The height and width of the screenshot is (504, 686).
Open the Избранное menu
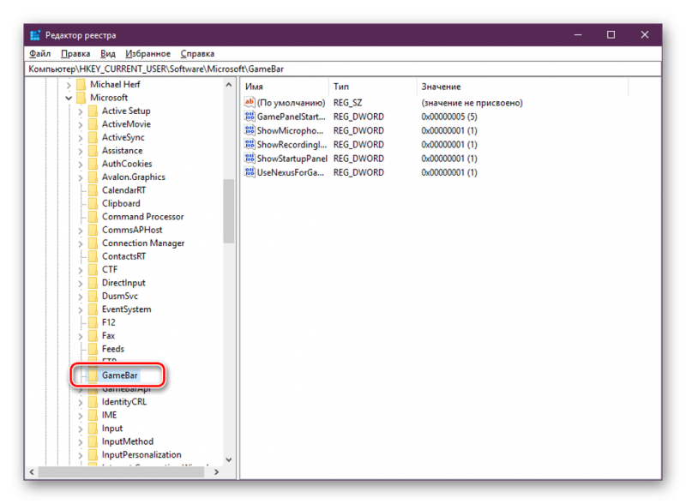point(147,54)
